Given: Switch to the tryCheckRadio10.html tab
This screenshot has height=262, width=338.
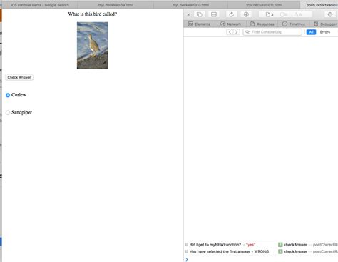Looking at the screenshot, I should (190, 5).
